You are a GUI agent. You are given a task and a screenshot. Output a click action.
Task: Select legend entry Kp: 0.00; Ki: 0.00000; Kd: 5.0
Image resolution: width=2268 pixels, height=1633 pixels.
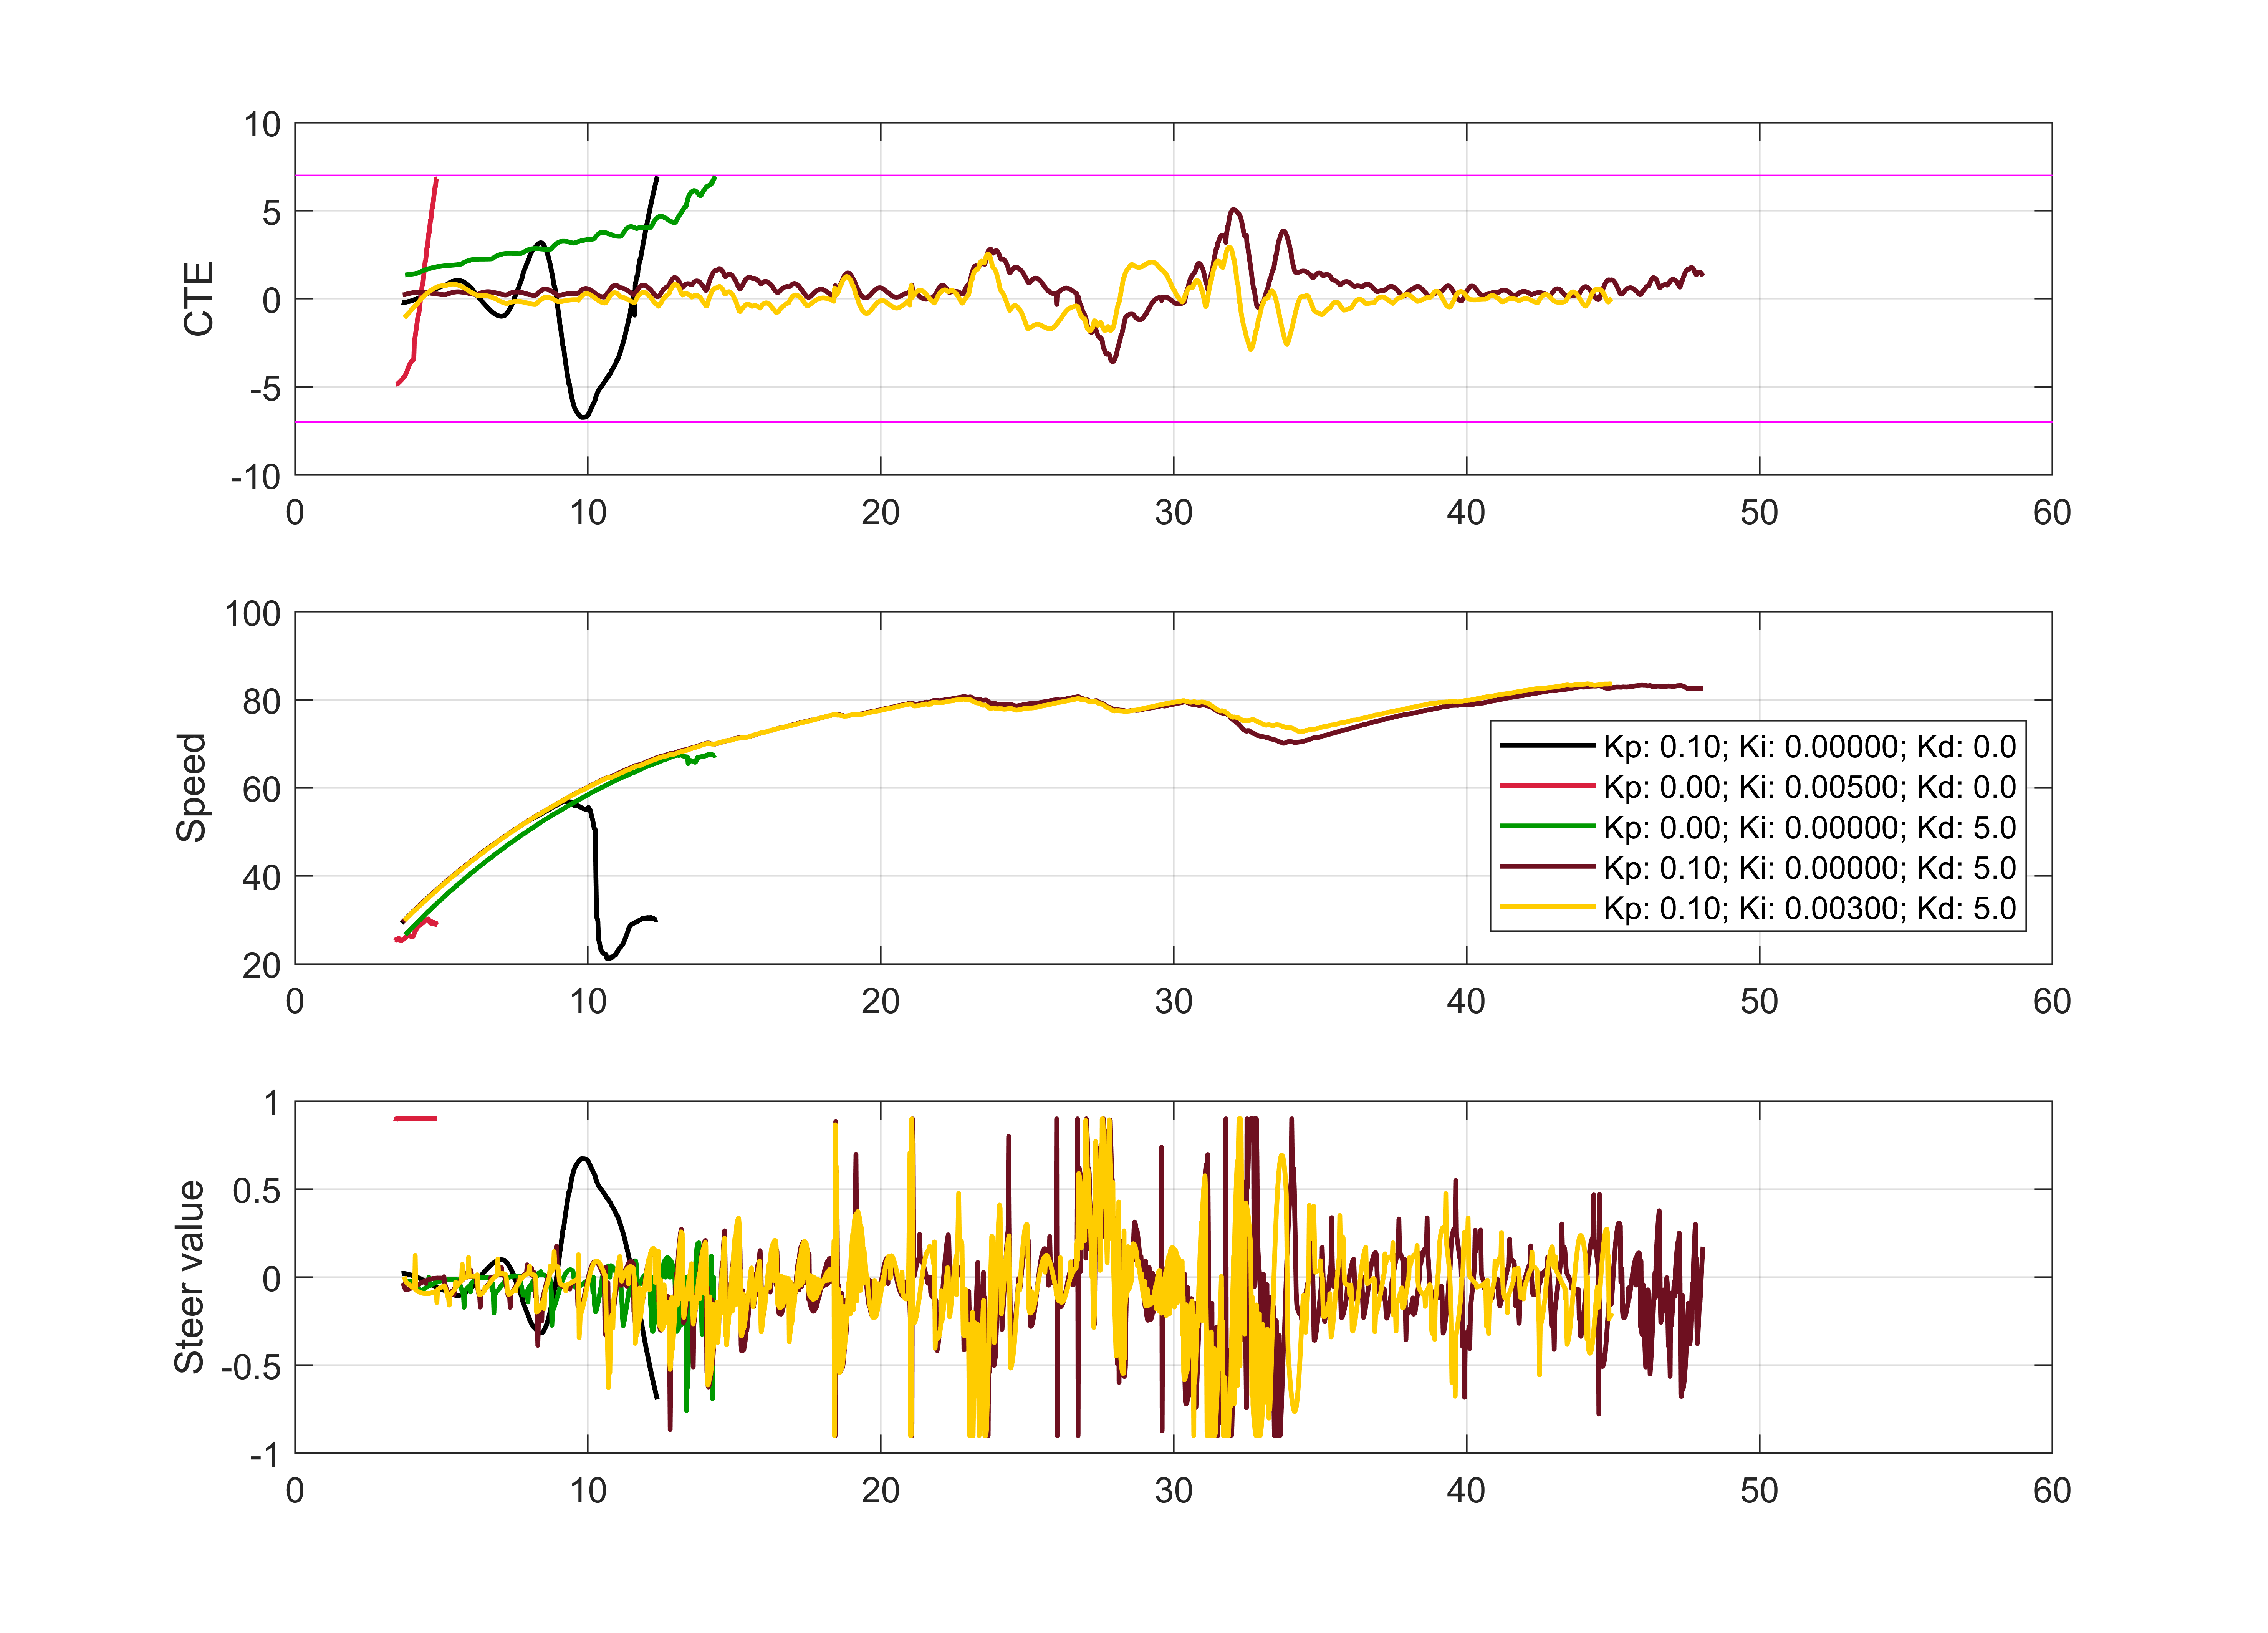point(1809,827)
